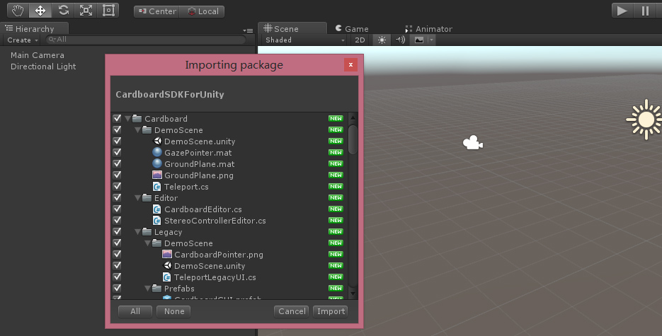Click the package list scrollbar thumb
This screenshot has width=662, height=336.
[353, 139]
